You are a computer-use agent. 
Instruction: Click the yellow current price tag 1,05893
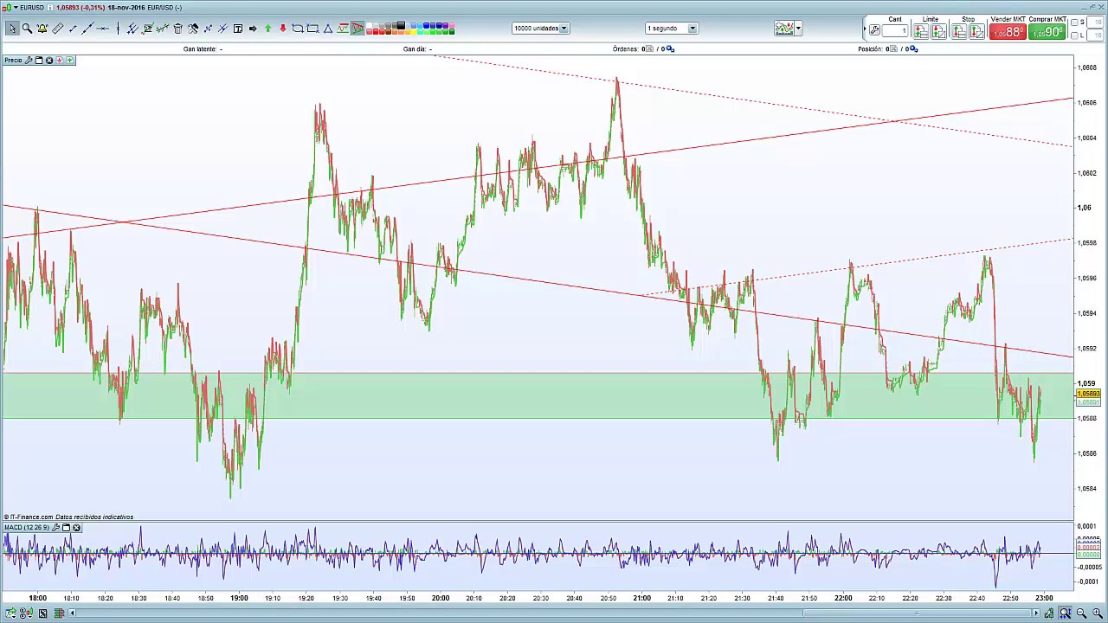(x=1088, y=394)
